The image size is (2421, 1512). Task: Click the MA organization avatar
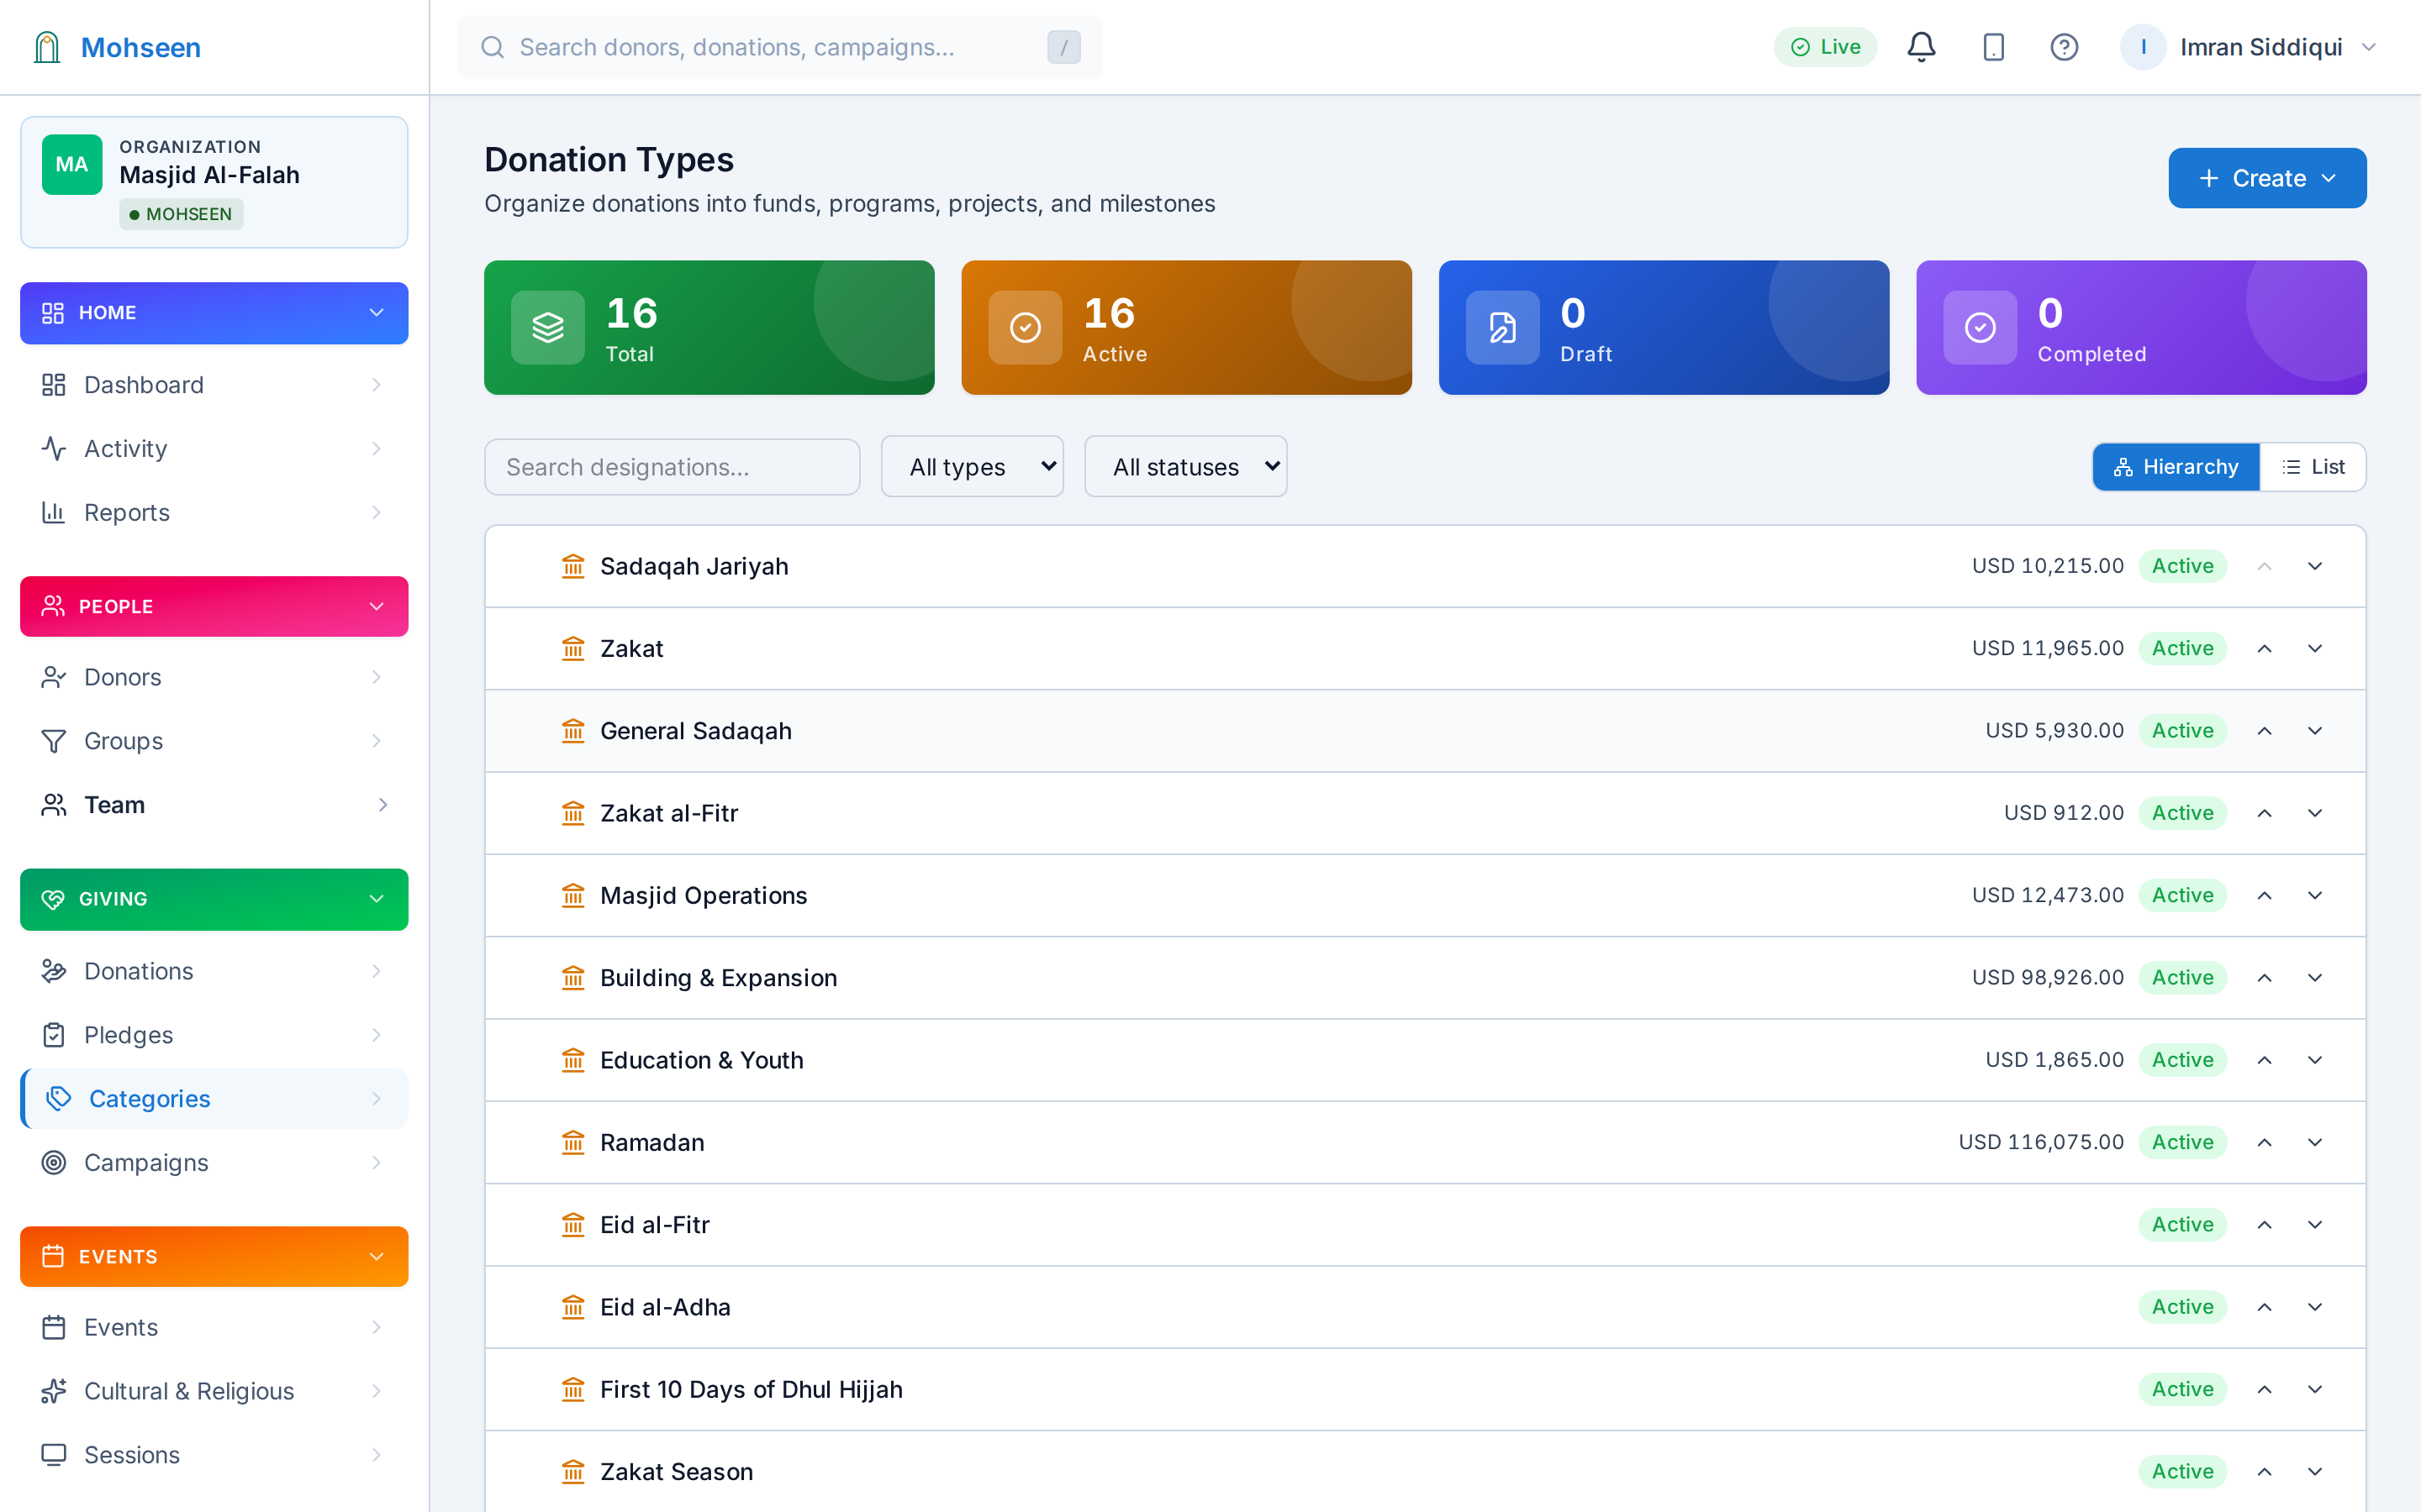72,164
